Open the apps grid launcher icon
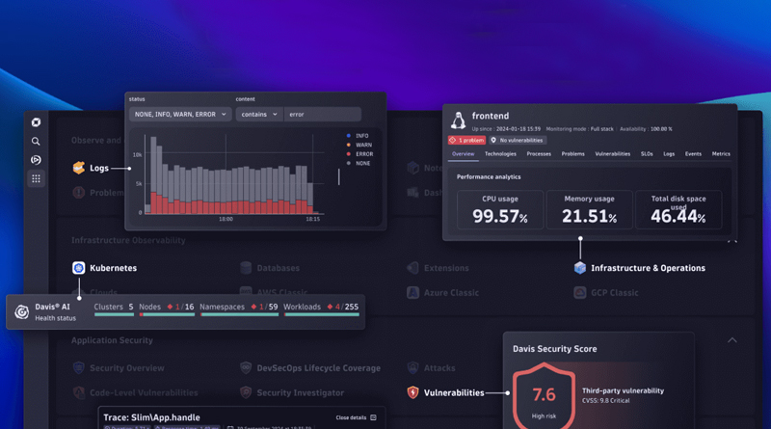 pos(36,178)
